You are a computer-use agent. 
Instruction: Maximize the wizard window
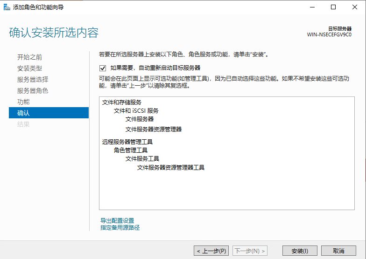tap(333, 7)
